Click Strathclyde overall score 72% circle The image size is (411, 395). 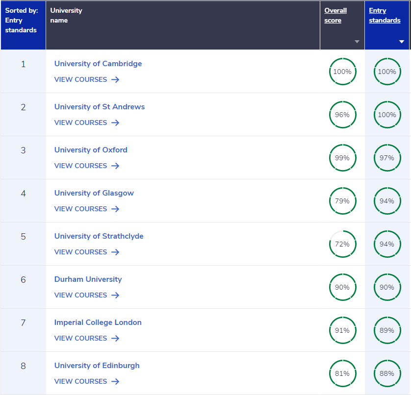343,244
